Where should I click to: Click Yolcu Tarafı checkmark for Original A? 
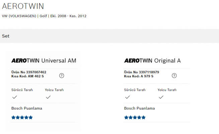(161, 97)
